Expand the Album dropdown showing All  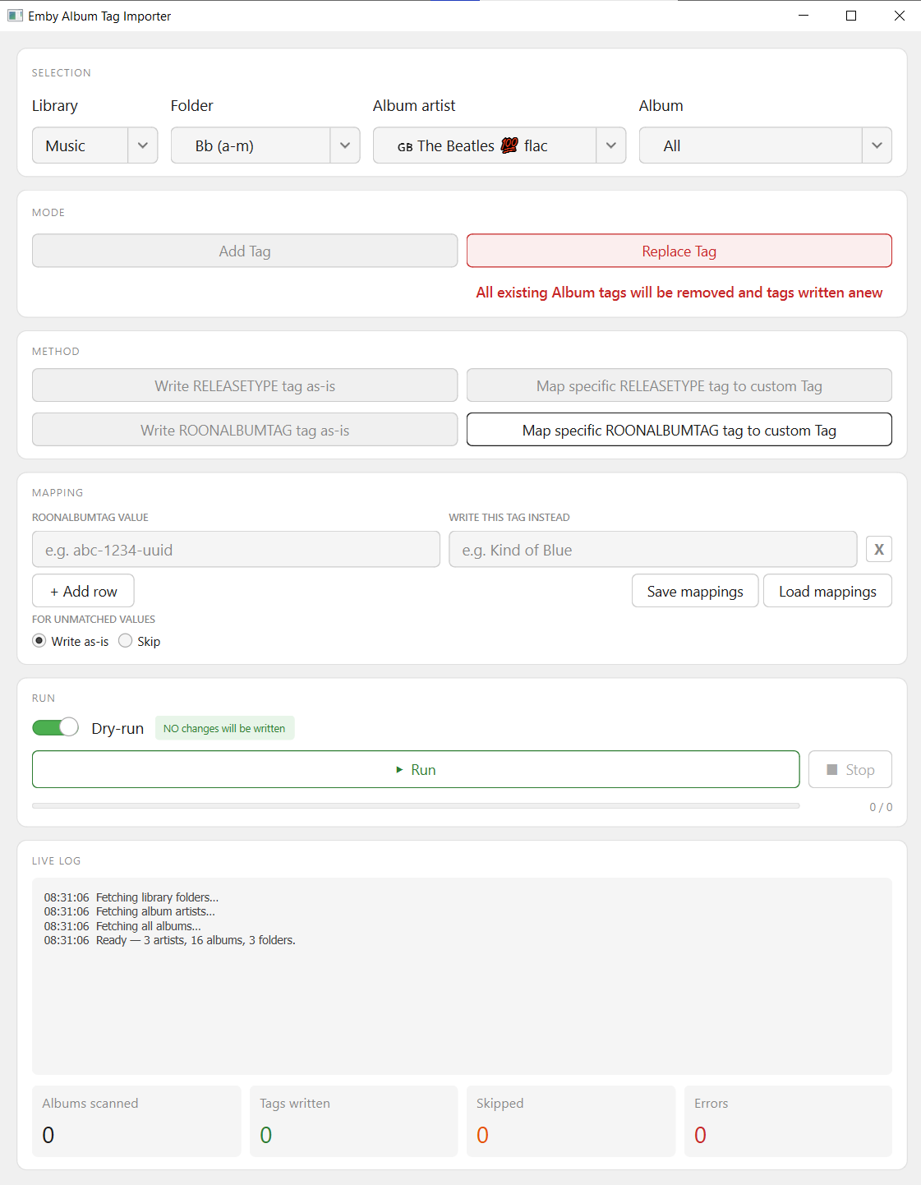tap(764, 145)
